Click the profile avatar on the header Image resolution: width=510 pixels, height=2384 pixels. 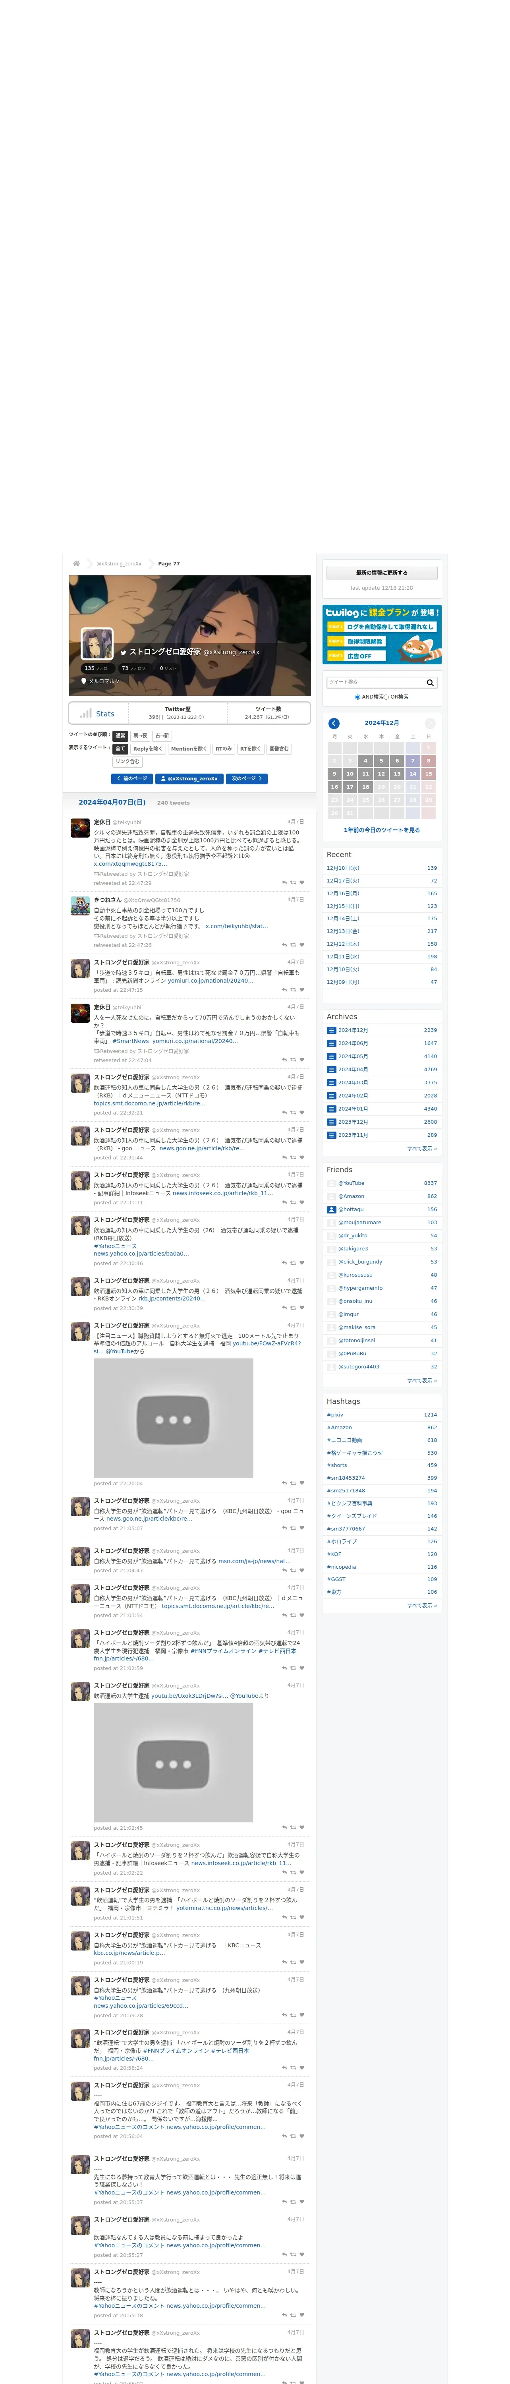[97, 643]
